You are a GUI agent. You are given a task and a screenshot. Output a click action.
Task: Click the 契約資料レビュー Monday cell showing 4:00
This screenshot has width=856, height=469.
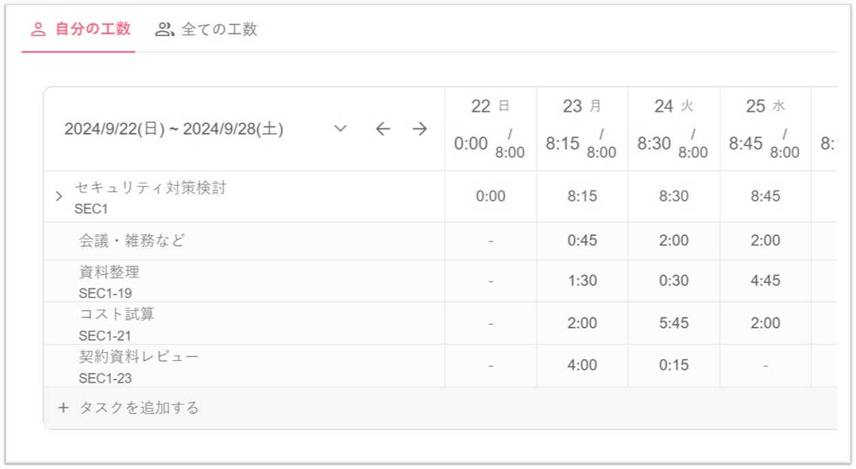582,365
